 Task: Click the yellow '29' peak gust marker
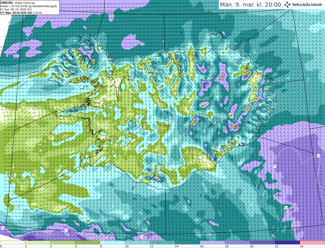click(193, 123)
